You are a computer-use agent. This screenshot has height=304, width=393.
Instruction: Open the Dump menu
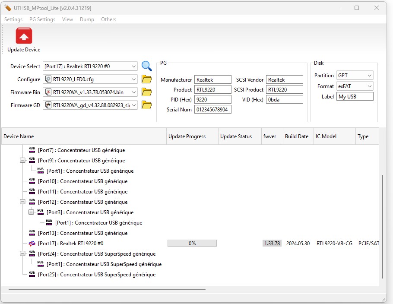tap(87, 19)
